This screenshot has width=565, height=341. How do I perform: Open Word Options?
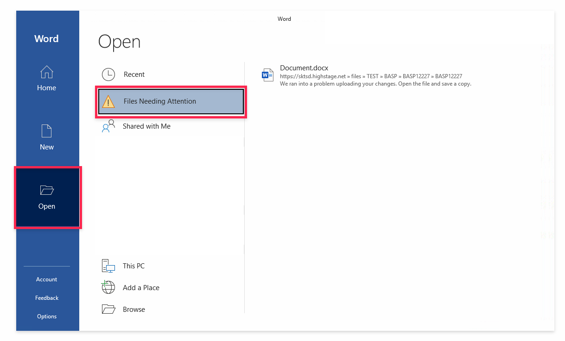[47, 316]
